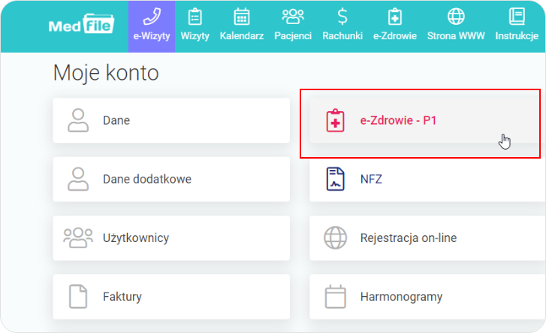Open Faktury tile
This screenshot has width=546, height=333.
[x=171, y=296]
